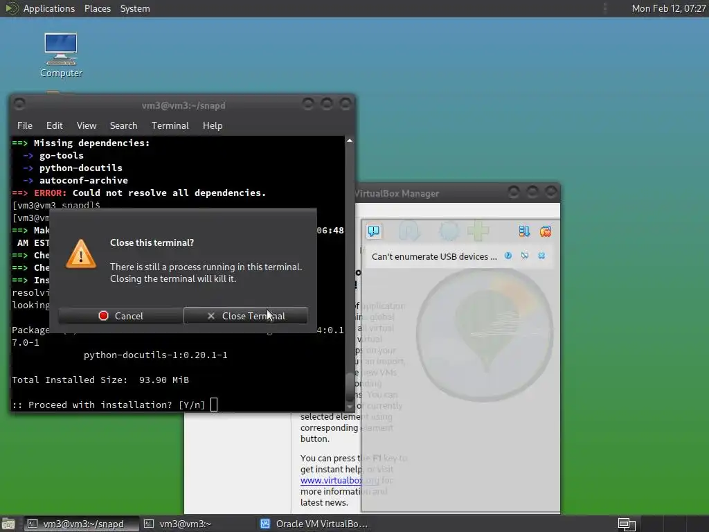The width and height of the screenshot is (709, 532).
Task: Click the terminal scrollbar handle
Action: 350,387
